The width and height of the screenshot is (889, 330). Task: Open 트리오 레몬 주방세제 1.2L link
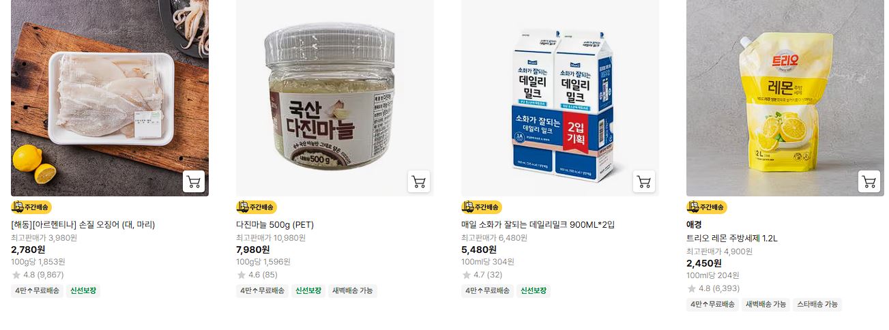point(732,238)
